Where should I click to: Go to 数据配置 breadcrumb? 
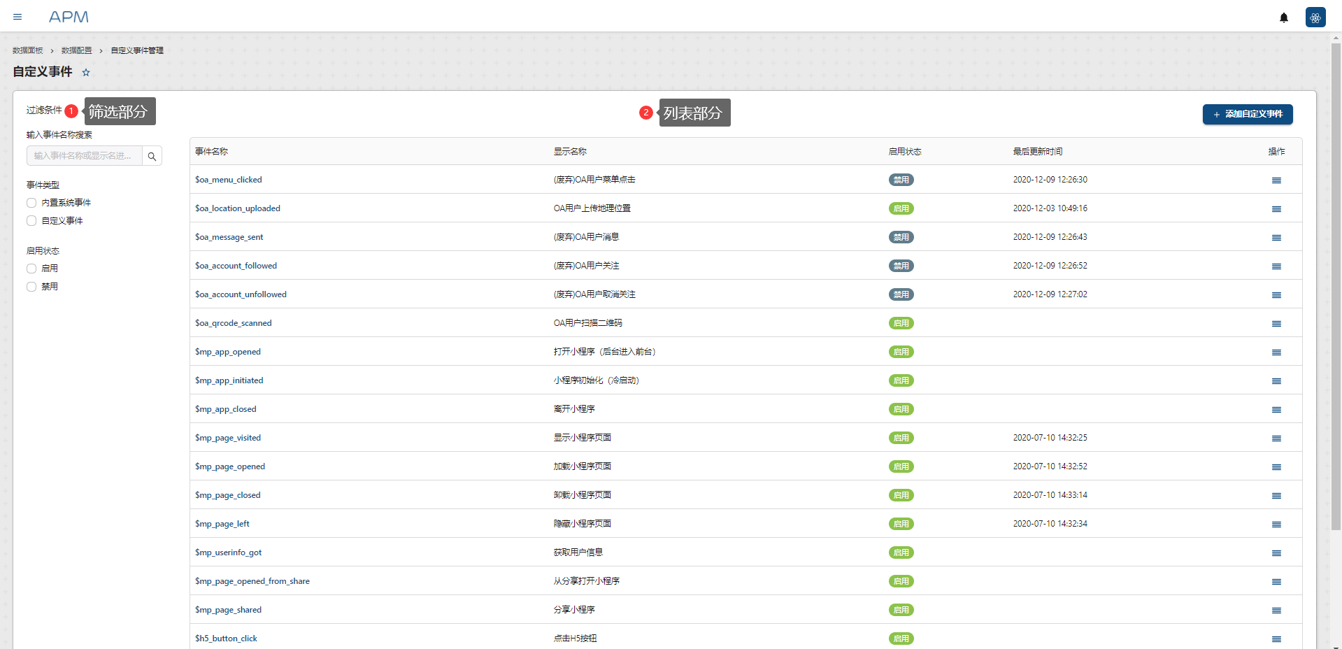[76, 50]
